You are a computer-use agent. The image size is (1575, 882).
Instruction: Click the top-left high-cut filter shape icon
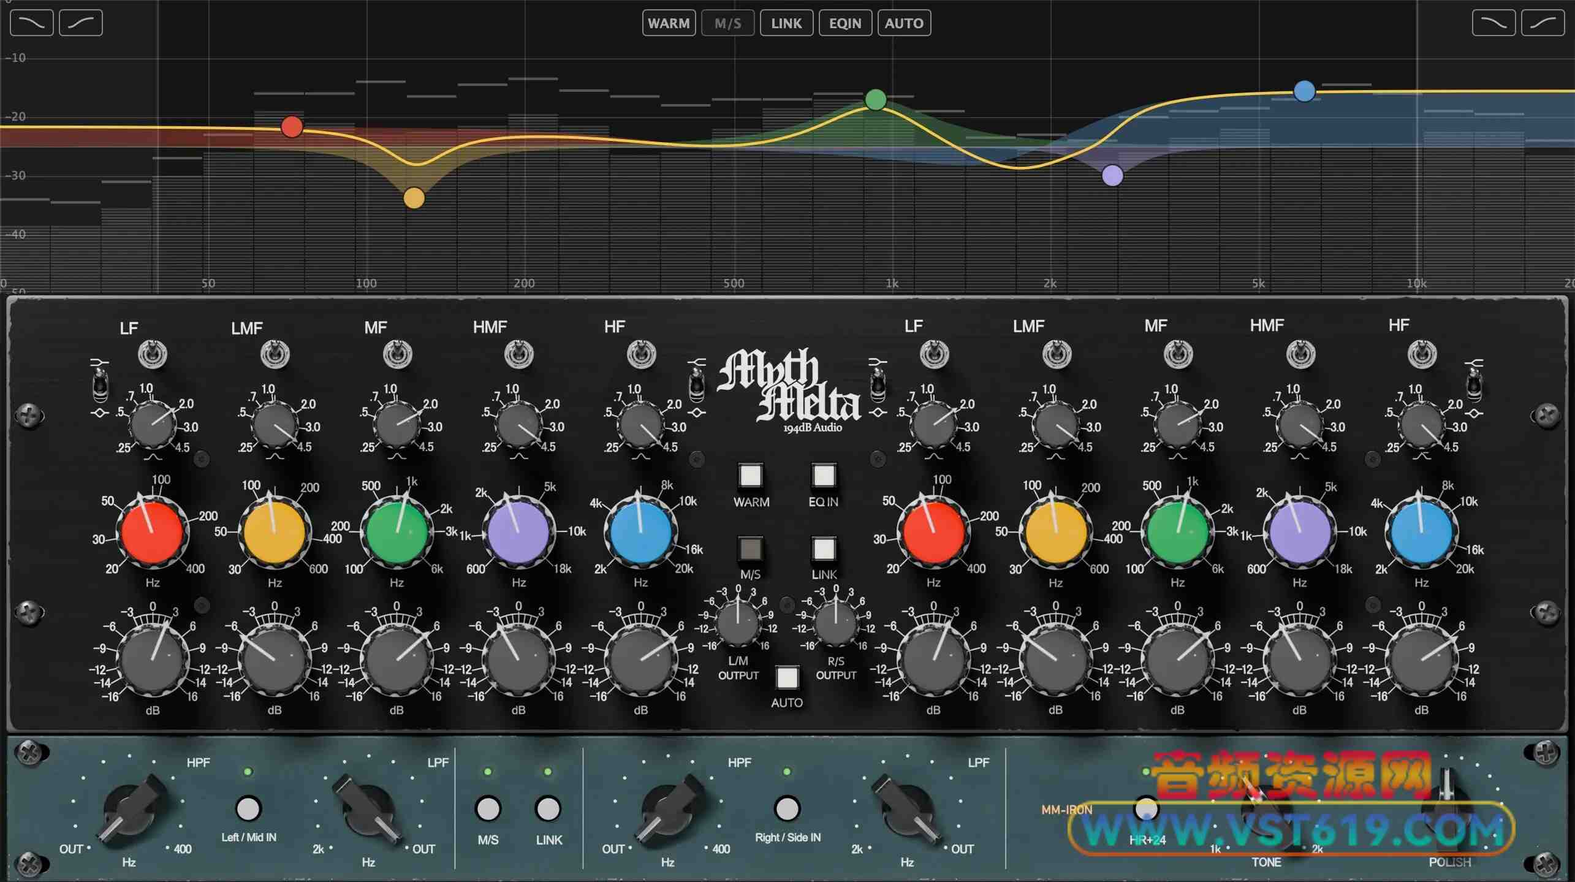[32, 23]
